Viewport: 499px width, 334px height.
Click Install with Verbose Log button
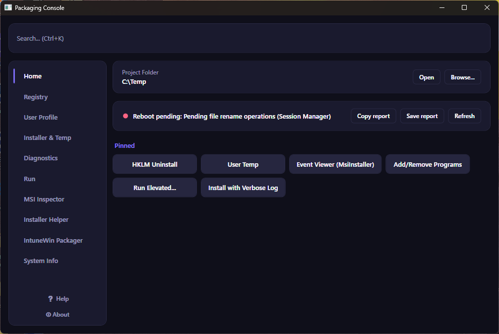243,188
